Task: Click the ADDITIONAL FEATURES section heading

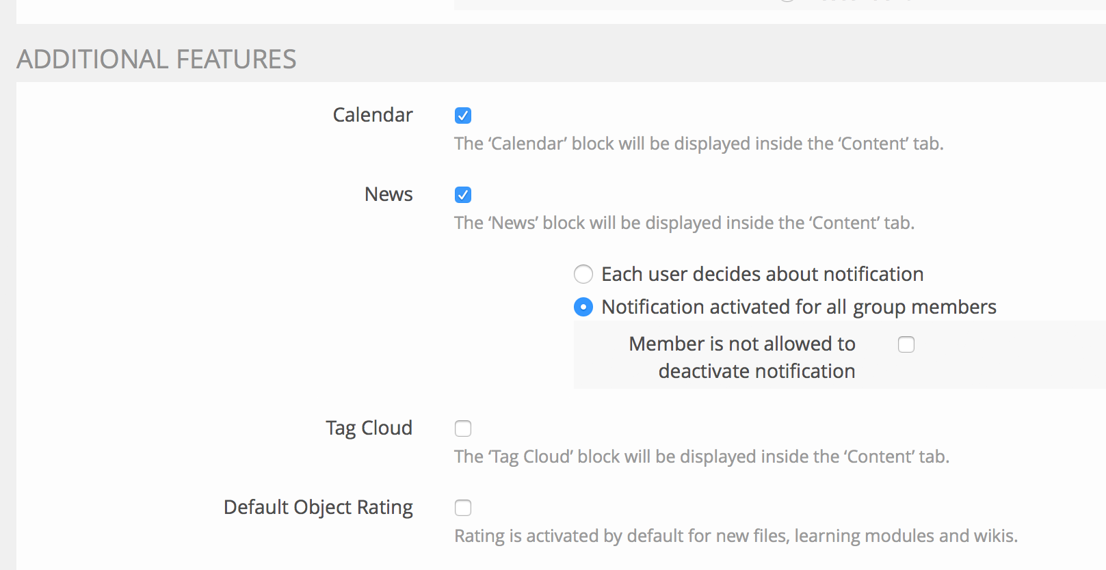Action: 157,59
